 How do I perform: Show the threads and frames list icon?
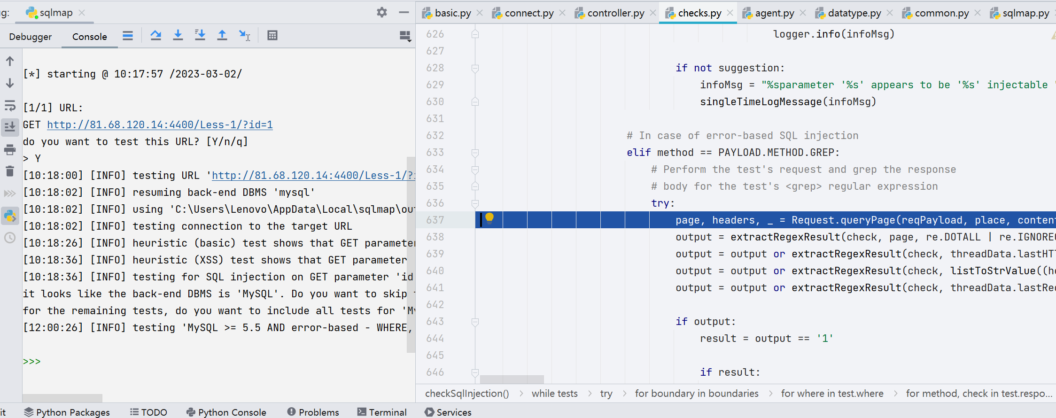[x=128, y=36]
